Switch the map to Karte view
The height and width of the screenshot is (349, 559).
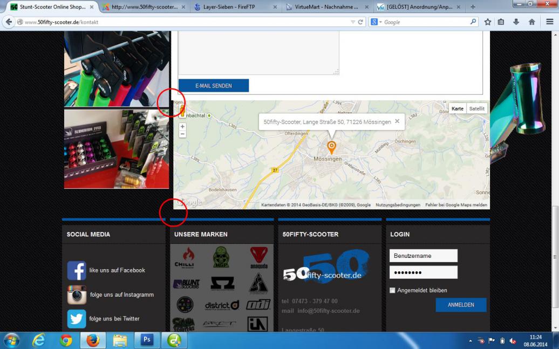pos(458,108)
